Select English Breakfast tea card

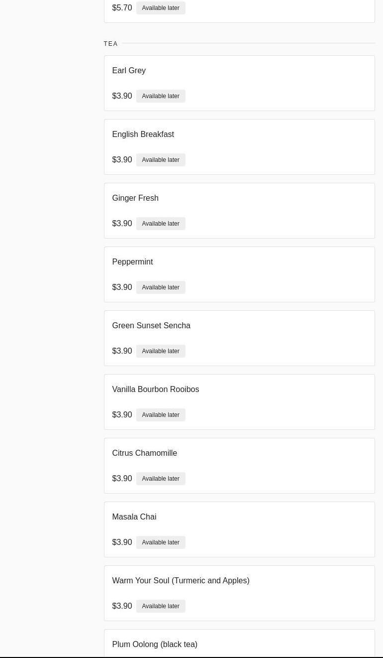point(143,134)
